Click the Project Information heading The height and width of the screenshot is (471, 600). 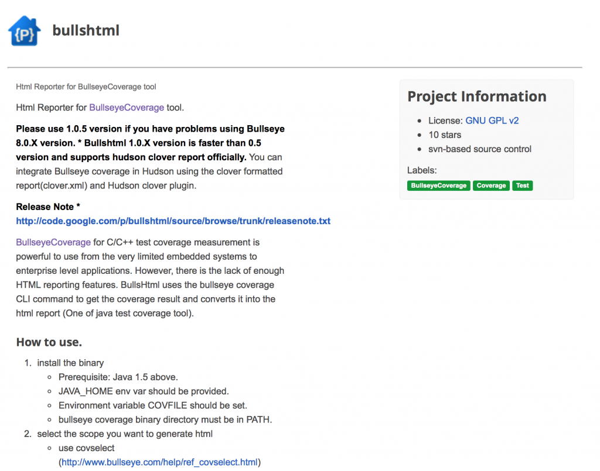coord(477,97)
